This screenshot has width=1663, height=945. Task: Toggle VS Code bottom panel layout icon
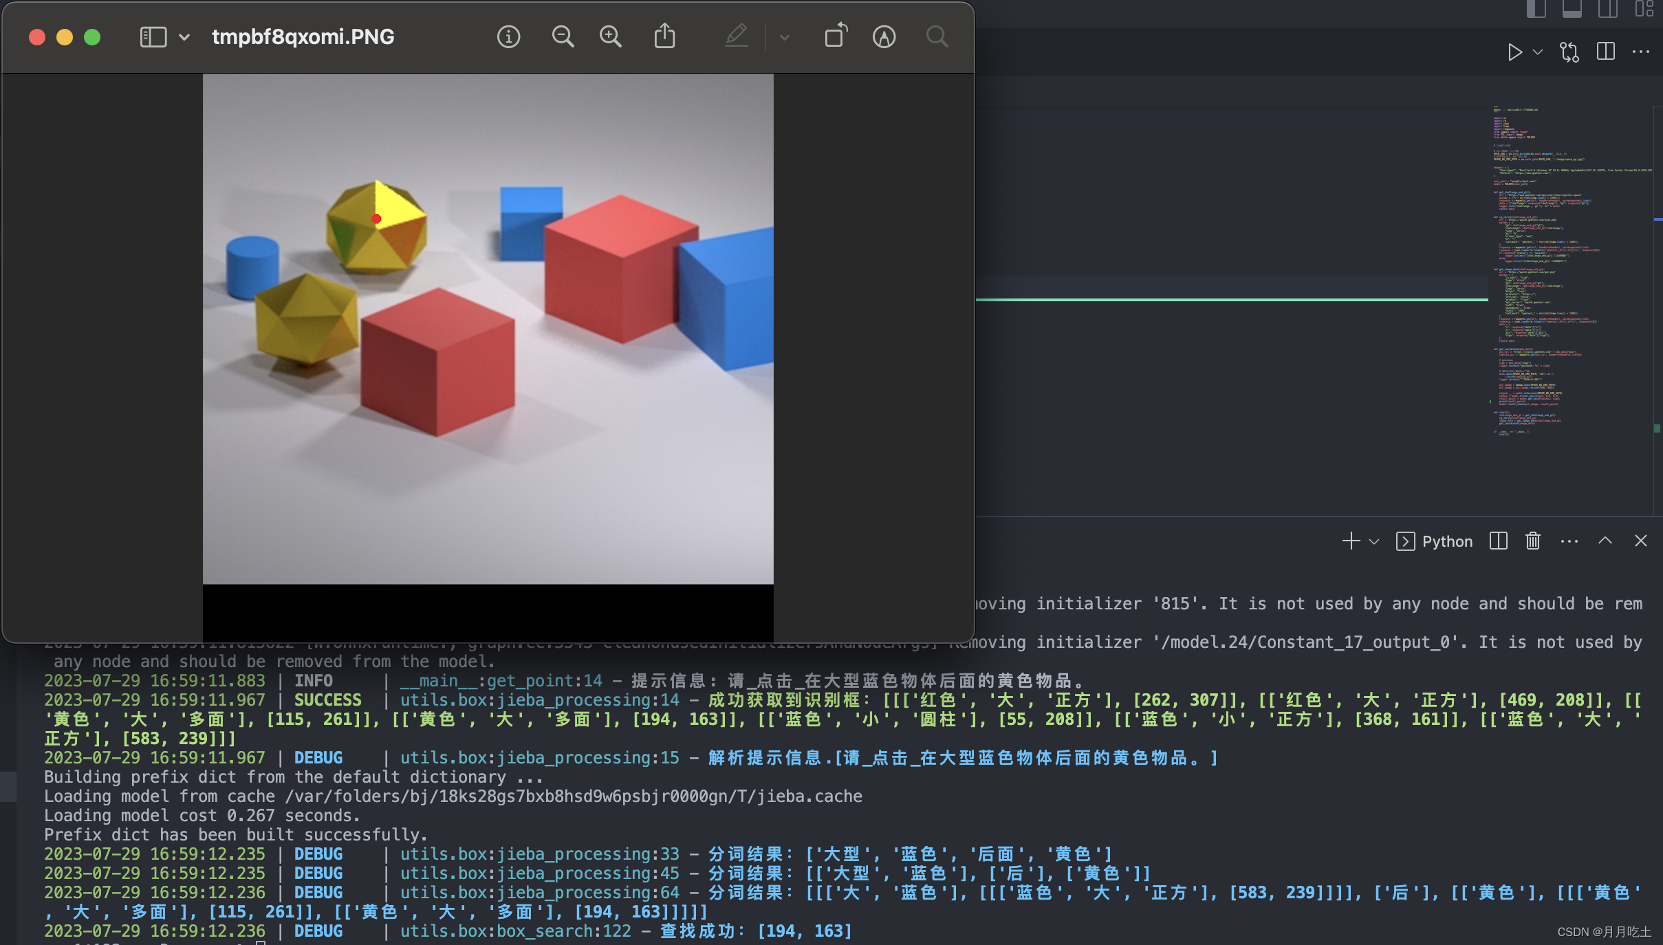pos(1572,8)
